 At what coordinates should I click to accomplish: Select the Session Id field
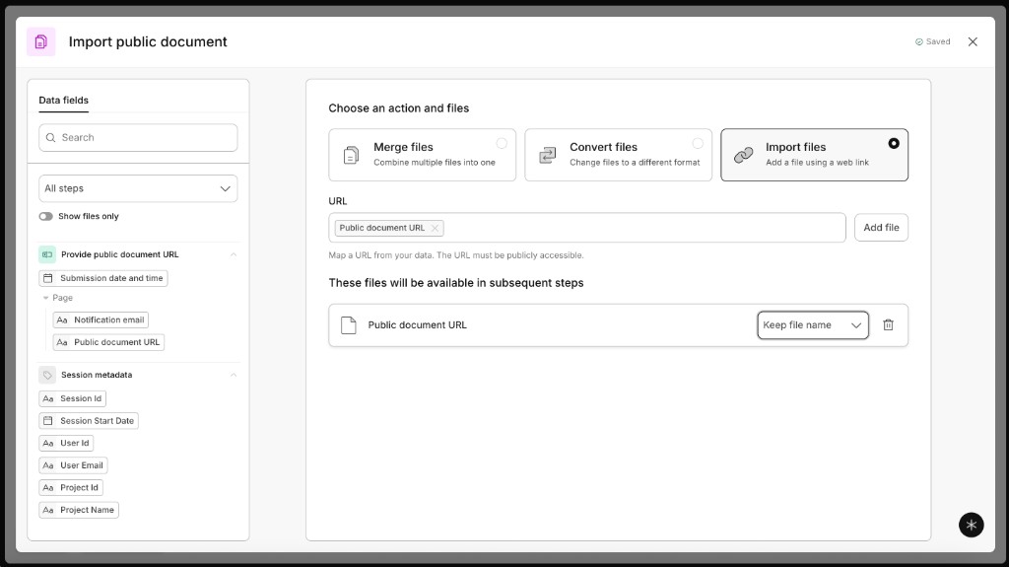click(73, 398)
